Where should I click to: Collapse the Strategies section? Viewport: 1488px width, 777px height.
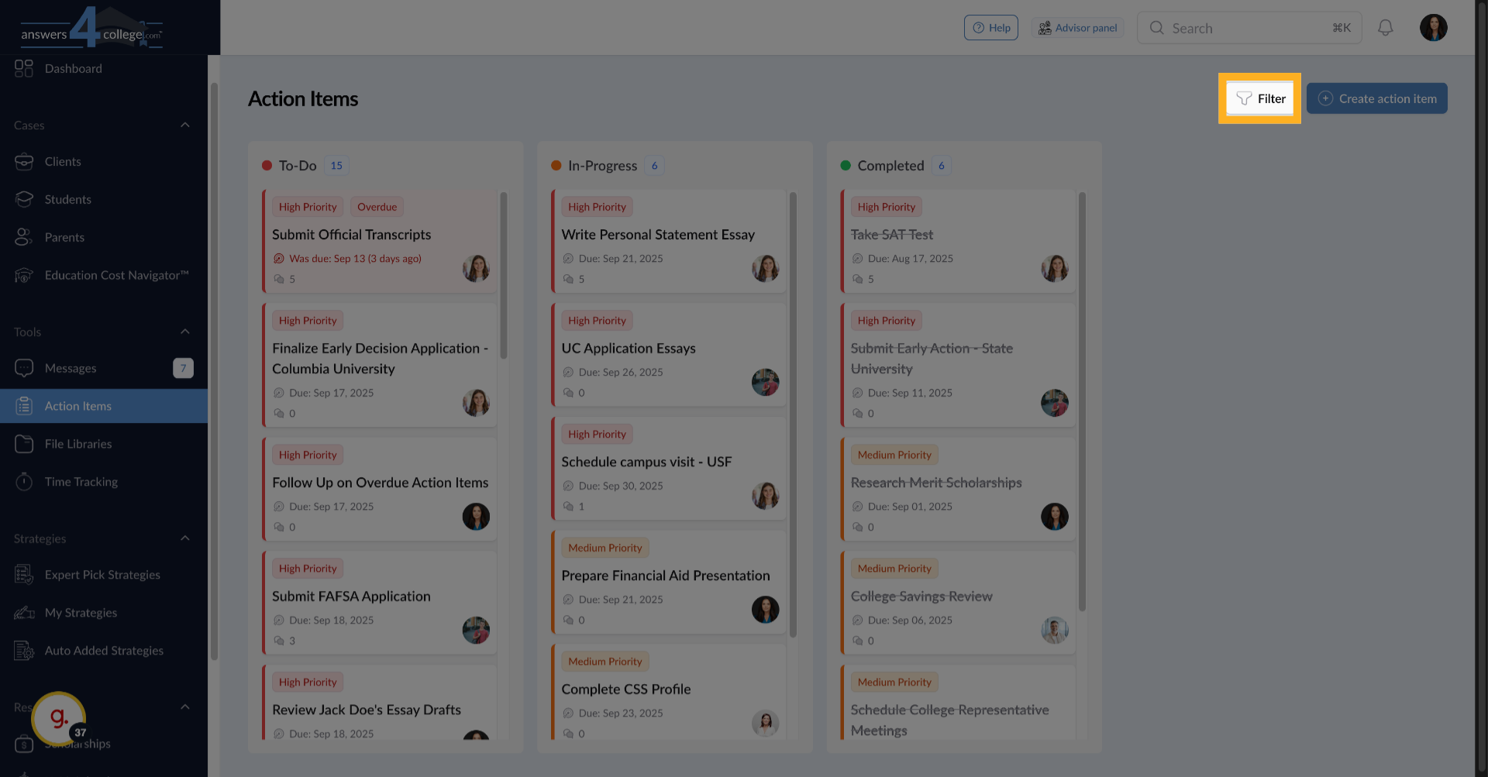click(x=184, y=538)
